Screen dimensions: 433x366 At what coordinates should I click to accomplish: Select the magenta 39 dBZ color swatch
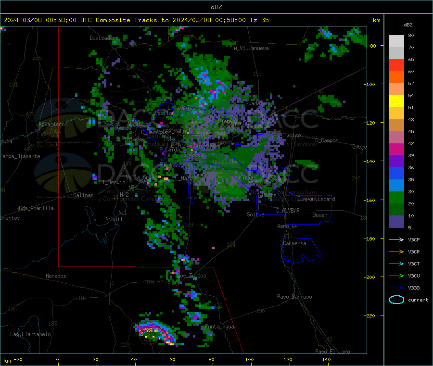tap(396, 149)
